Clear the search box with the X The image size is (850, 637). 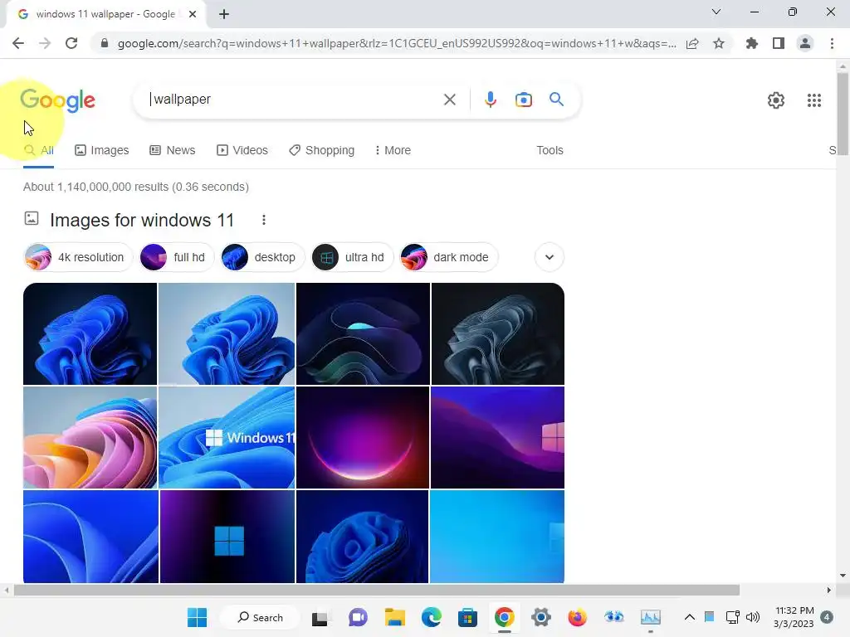[x=449, y=100]
